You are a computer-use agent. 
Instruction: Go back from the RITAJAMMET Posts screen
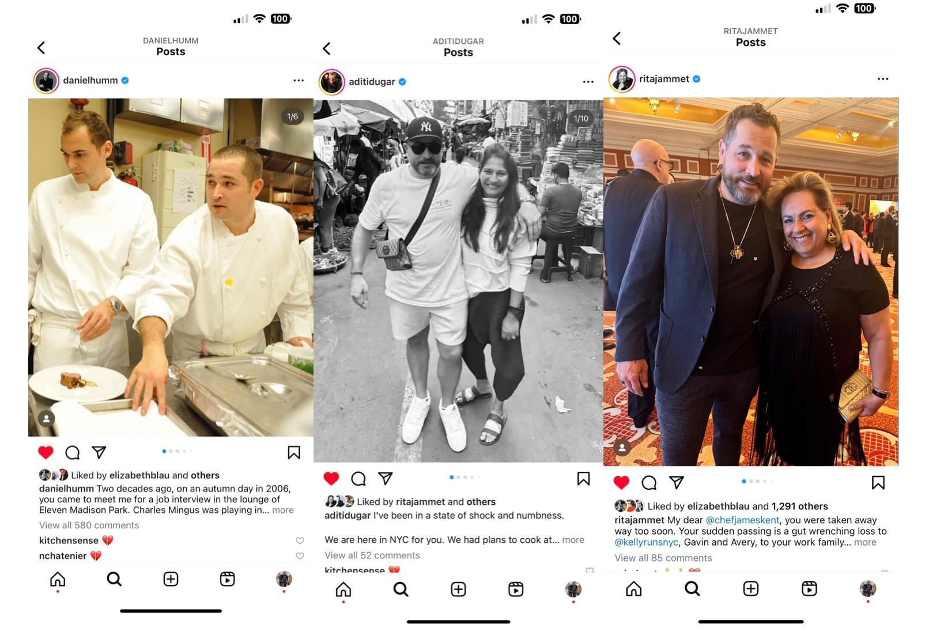pos(617,39)
